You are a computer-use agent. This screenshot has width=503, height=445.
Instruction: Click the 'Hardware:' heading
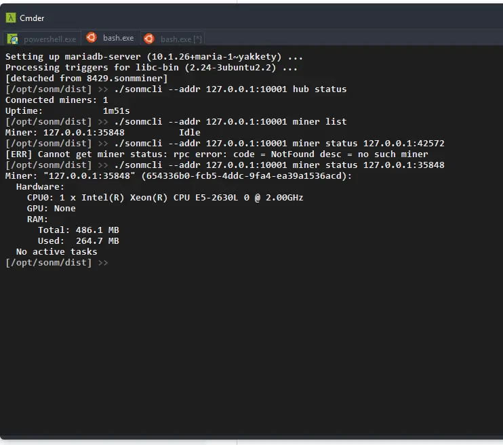[x=41, y=187]
